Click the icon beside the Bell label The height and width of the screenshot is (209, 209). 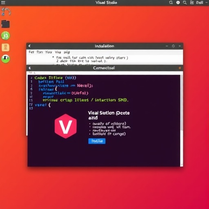[x=192, y=2]
